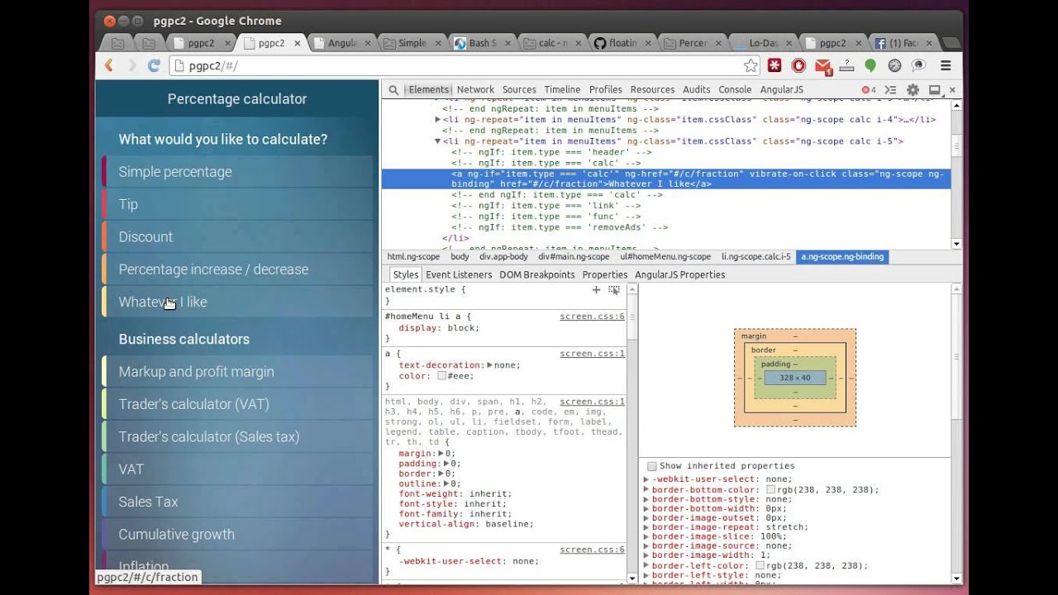
Task: Select the Event Listeners sidebar tab
Action: (x=459, y=274)
